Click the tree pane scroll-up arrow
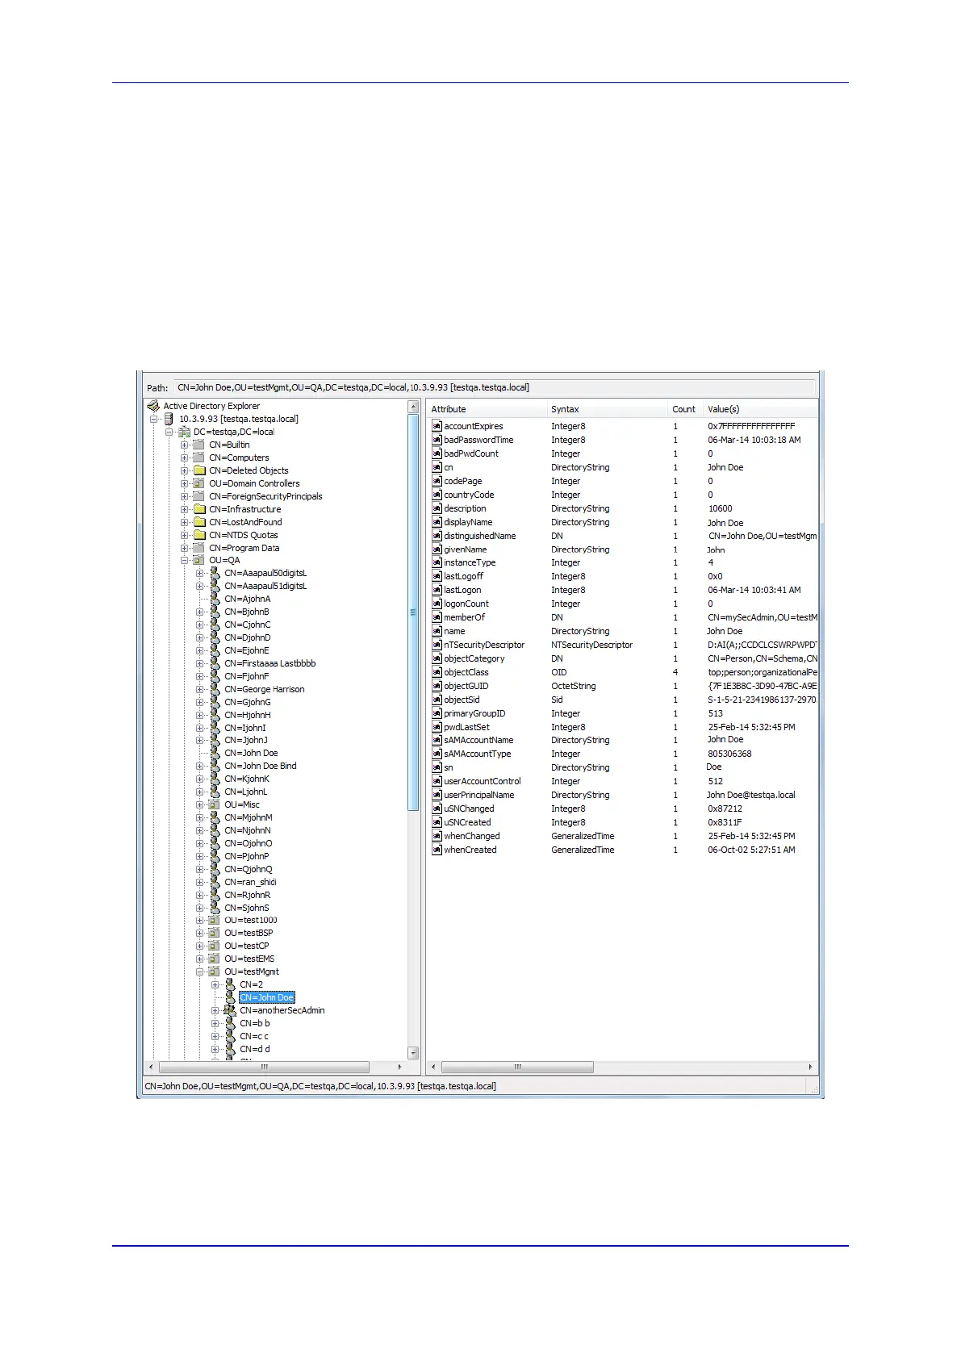Viewport: 961px width, 1358px height. coord(414,406)
